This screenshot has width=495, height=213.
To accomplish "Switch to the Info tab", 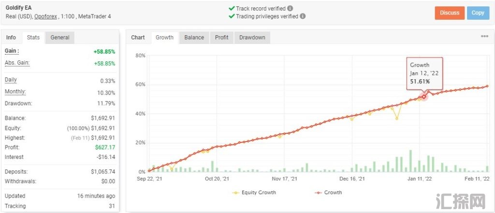I will (11, 37).
